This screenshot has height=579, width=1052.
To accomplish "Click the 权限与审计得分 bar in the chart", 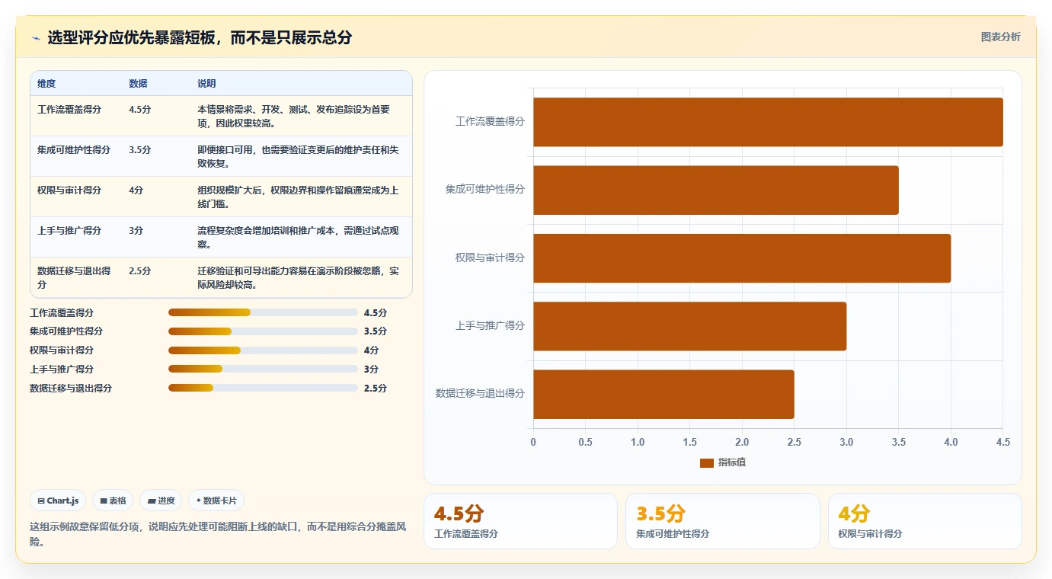I will tap(742, 258).
